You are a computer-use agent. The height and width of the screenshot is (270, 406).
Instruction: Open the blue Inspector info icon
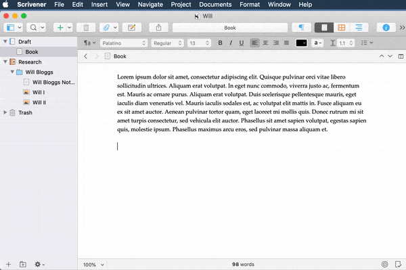pyautogui.click(x=386, y=28)
